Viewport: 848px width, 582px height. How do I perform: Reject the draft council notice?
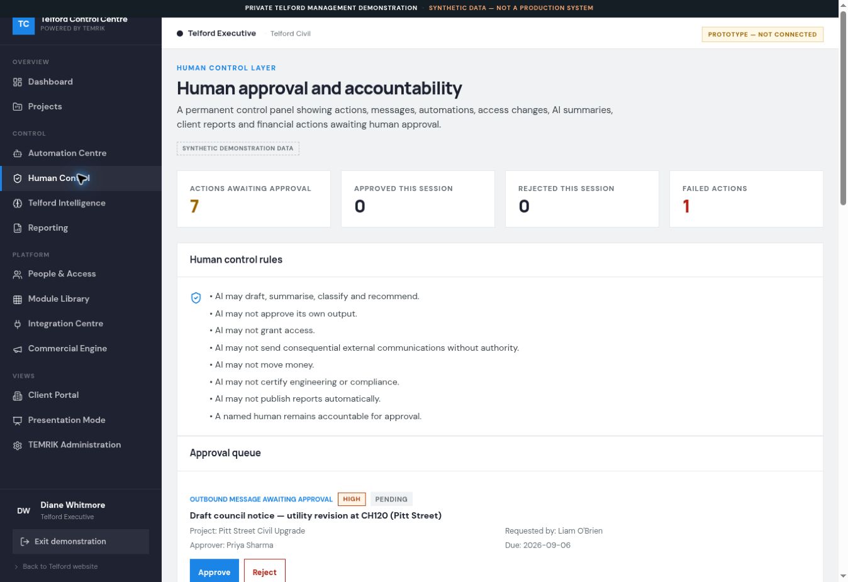click(x=265, y=571)
